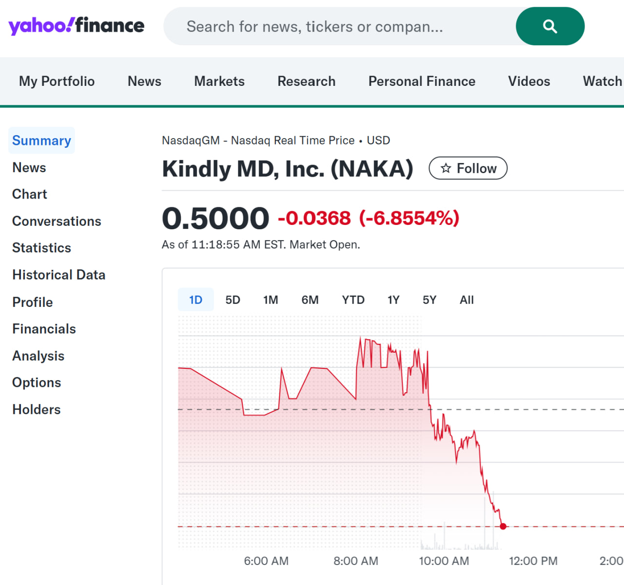The image size is (624, 585).
Task: Open the Videos navigation item
Action: [529, 81]
